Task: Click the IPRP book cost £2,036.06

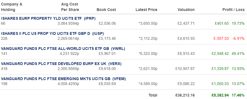Action: coord(107,23)
